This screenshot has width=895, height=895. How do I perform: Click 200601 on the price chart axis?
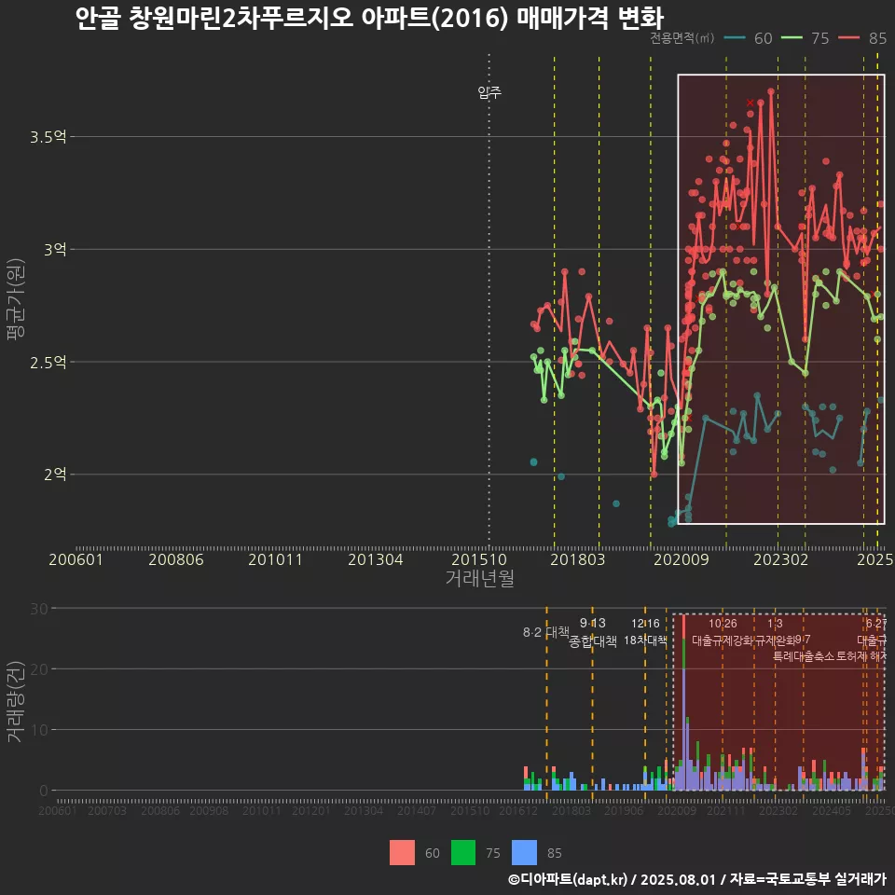76,559
